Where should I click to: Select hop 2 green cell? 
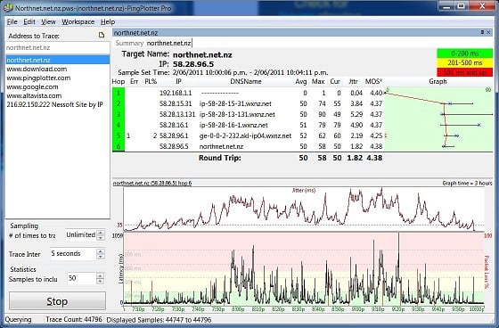(x=119, y=103)
